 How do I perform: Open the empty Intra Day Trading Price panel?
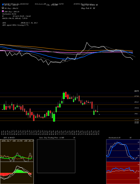click(x=56, y=156)
